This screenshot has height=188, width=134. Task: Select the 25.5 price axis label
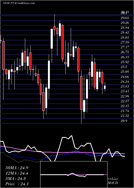point(124,67)
